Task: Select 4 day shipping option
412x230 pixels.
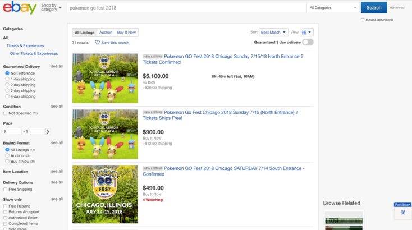Action: pyautogui.click(x=7, y=96)
